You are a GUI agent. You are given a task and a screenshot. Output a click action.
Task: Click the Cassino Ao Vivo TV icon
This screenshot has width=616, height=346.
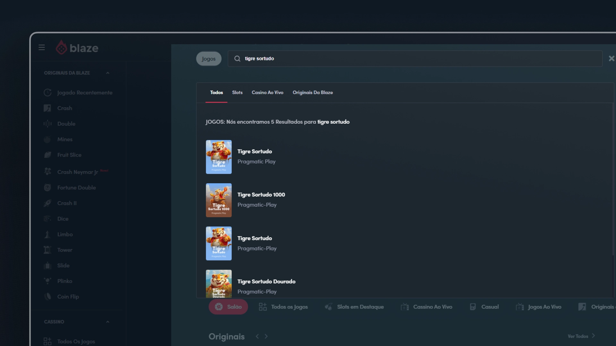coord(405,307)
